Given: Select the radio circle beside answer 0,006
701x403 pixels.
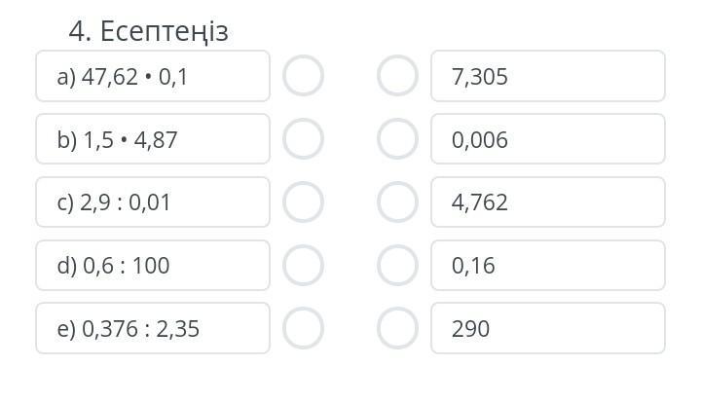Looking at the screenshot, I should click(397, 139).
